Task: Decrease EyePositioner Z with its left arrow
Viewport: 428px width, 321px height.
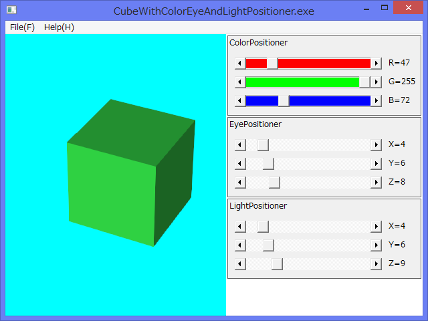Action: pos(240,183)
